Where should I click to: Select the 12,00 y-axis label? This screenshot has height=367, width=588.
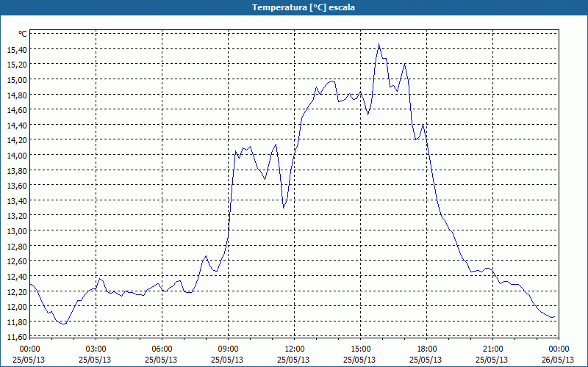tap(16, 306)
